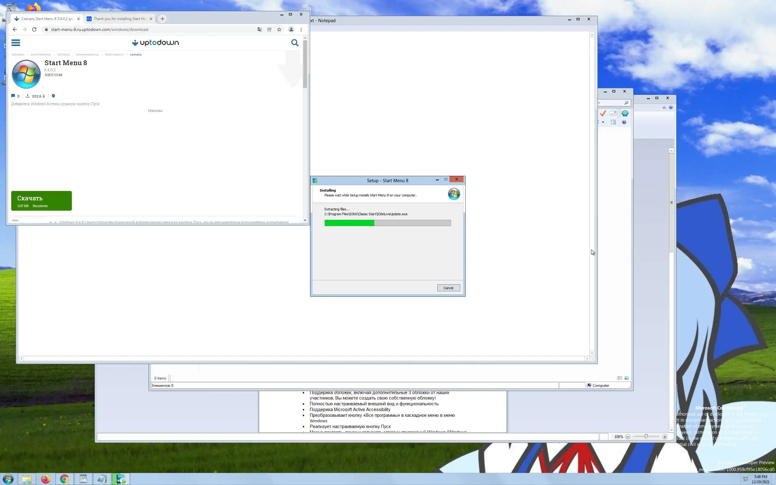Click the uptodown search magnifier icon

tap(295, 43)
